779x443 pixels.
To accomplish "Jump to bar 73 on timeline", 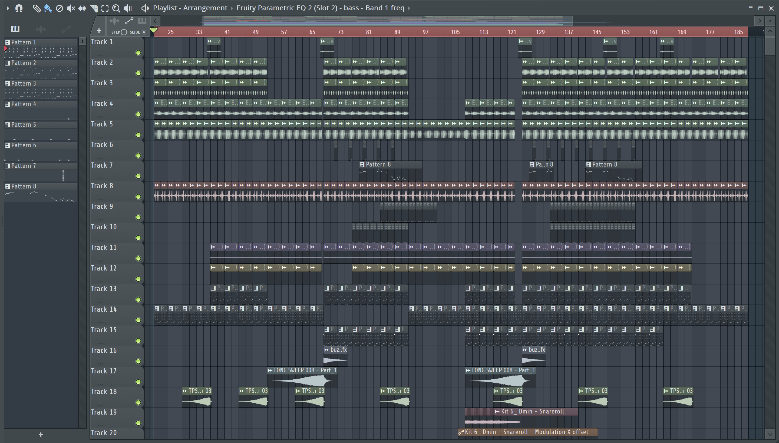I will pyautogui.click(x=341, y=32).
